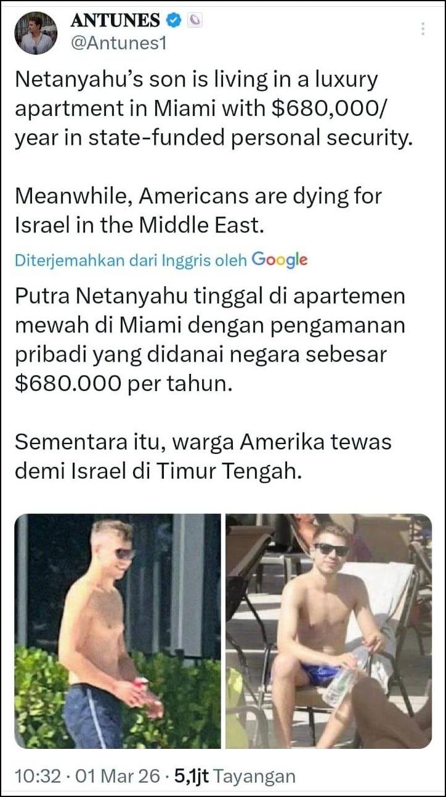Click the Google logo in translation line
The image size is (446, 797).
(279, 260)
